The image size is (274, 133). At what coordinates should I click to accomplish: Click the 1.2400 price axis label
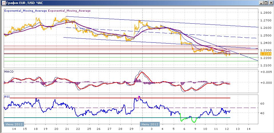[x=266, y=43]
